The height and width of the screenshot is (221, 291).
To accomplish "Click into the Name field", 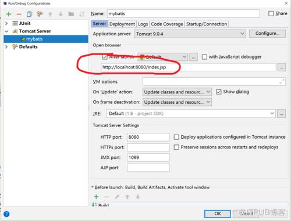I will tap(183, 13).
